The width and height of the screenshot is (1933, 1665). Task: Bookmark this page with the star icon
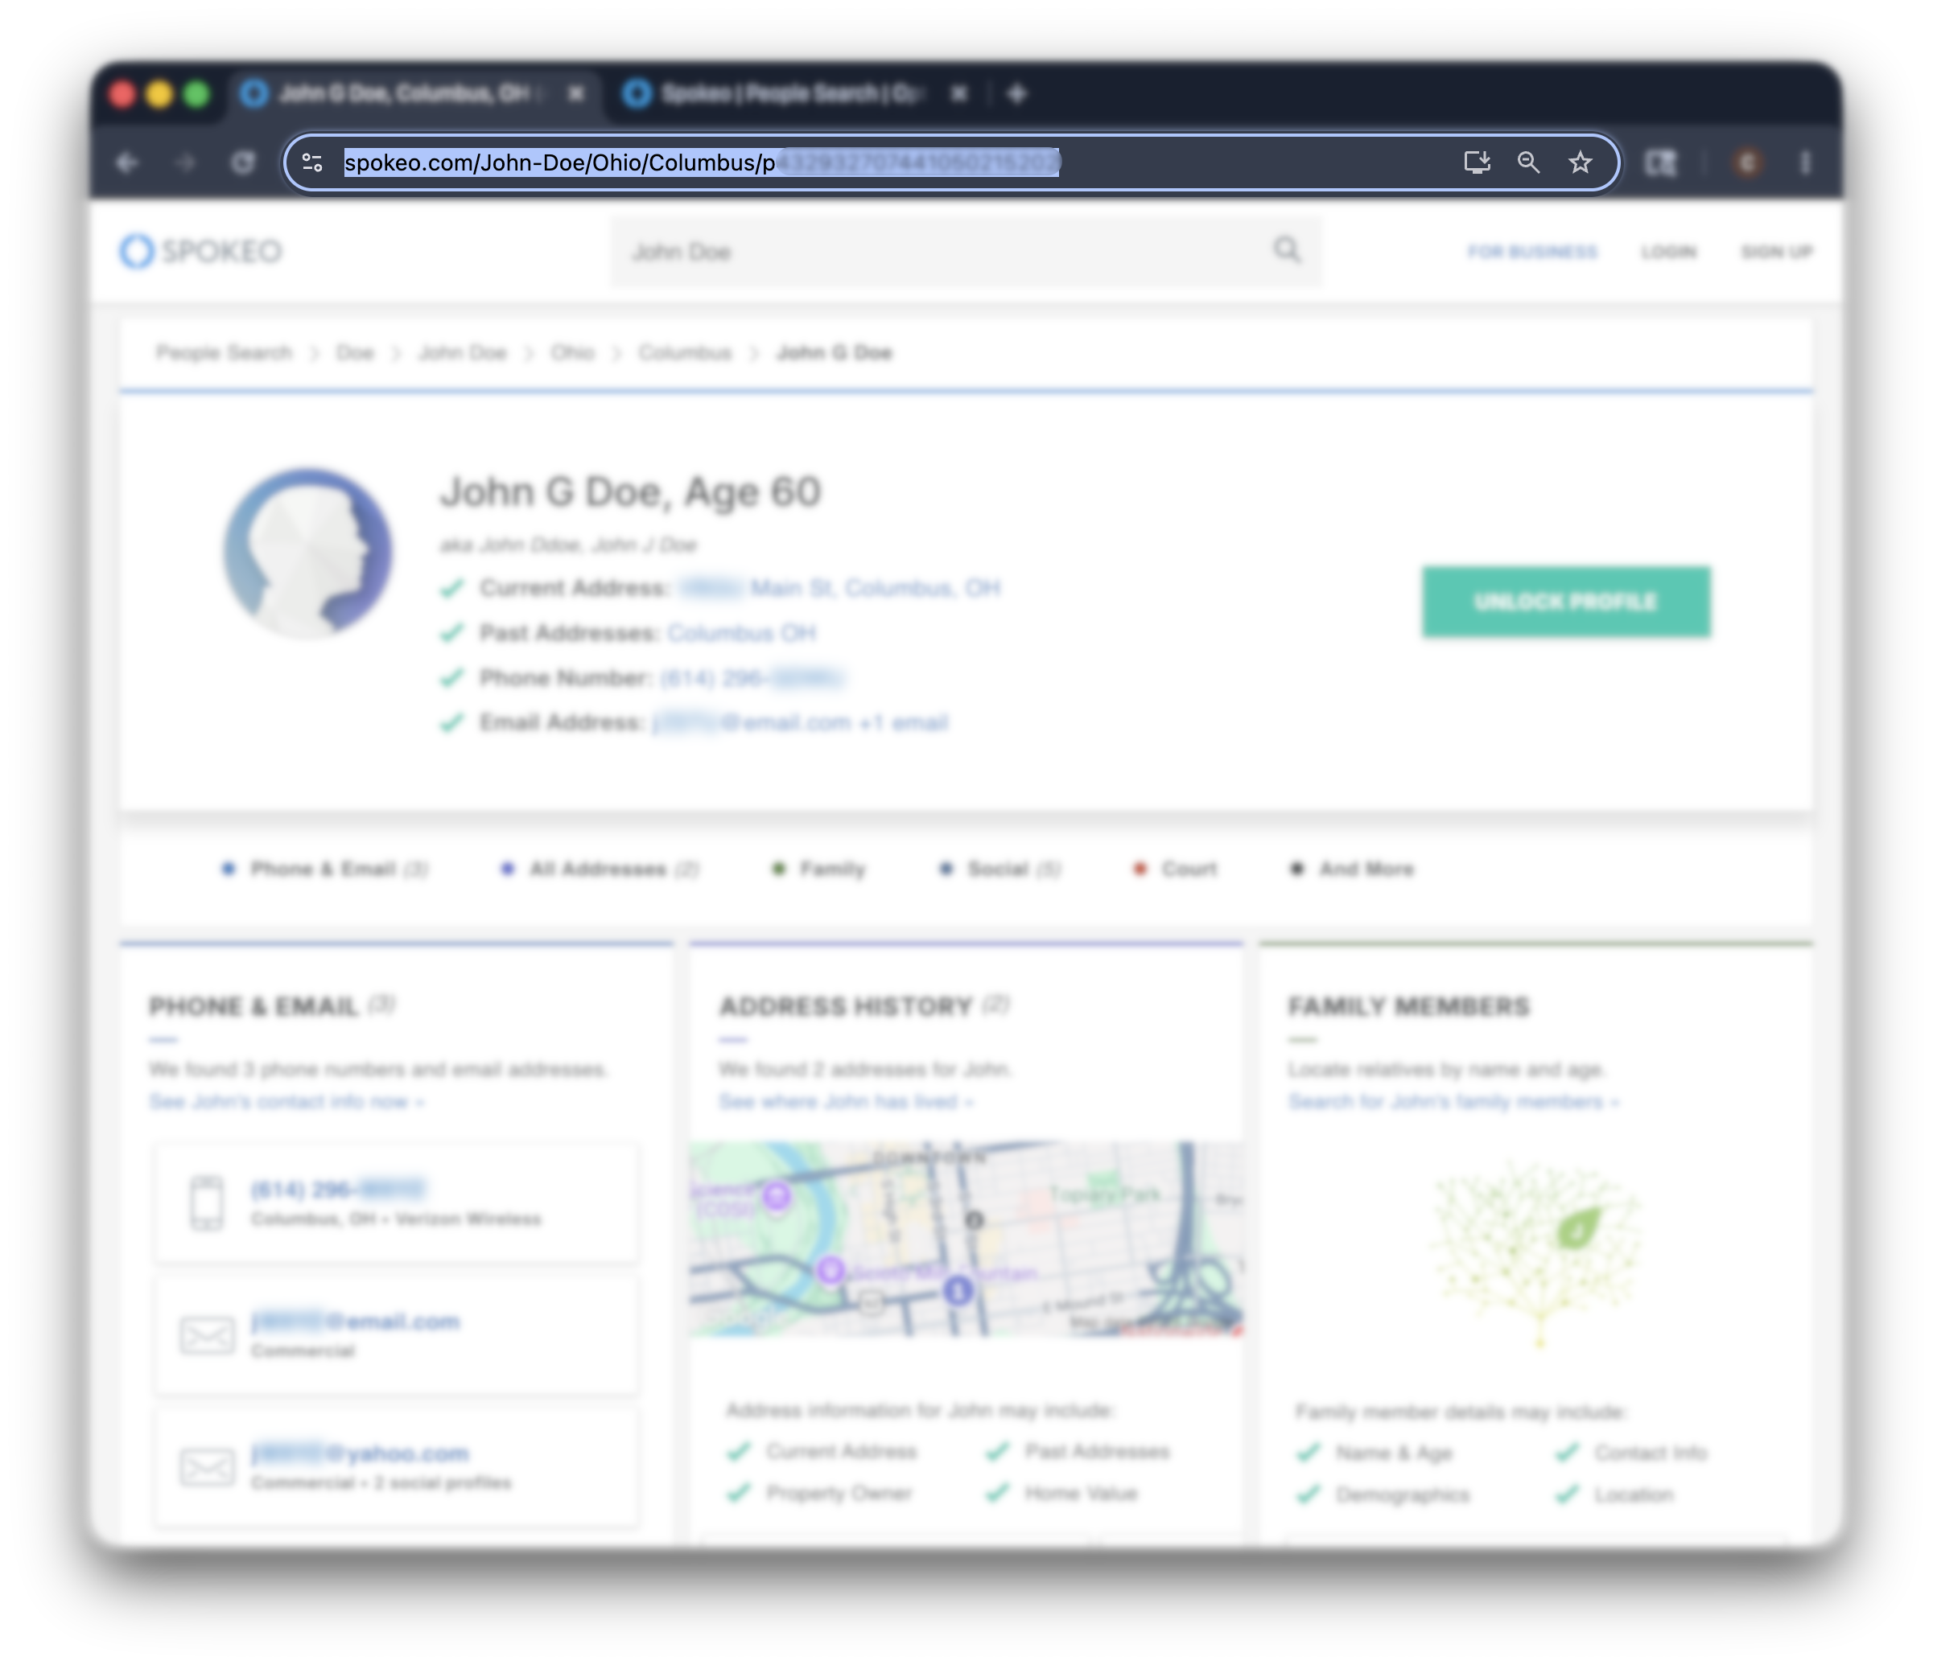(1581, 163)
